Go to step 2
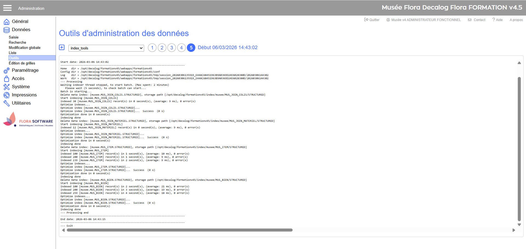The image size is (526, 249). point(162,48)
